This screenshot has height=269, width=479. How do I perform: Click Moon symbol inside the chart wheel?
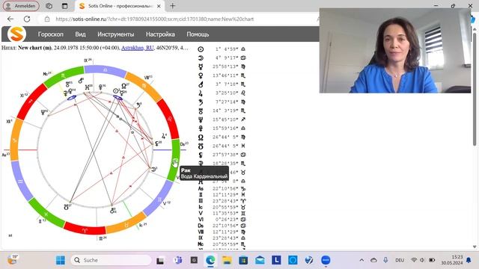click(x=154, y=169)
